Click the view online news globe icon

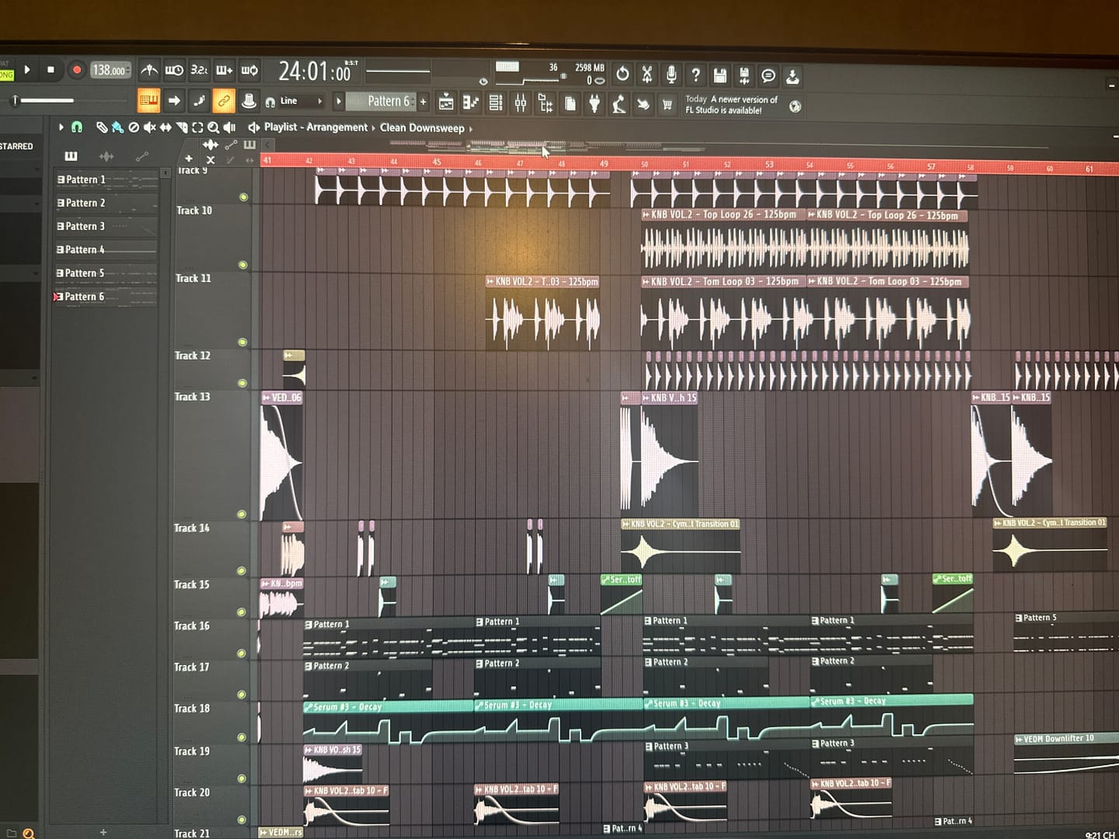[x=795, y=106]
